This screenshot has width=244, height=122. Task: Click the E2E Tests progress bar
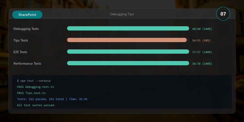pyautogui.click(x=128, y=52)
